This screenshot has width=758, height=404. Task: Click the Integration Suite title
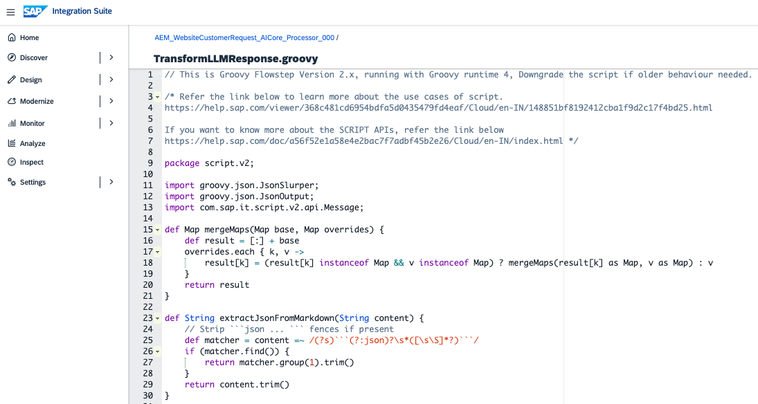tap(82, 11)
